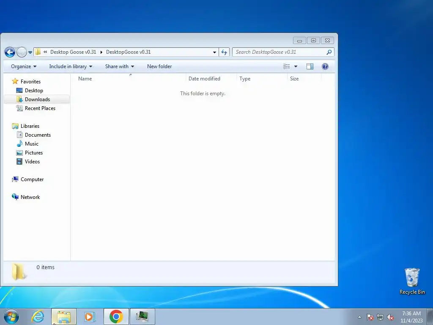
Task: Launch Windows Media Player from taskbar
Action: (90, 317)
